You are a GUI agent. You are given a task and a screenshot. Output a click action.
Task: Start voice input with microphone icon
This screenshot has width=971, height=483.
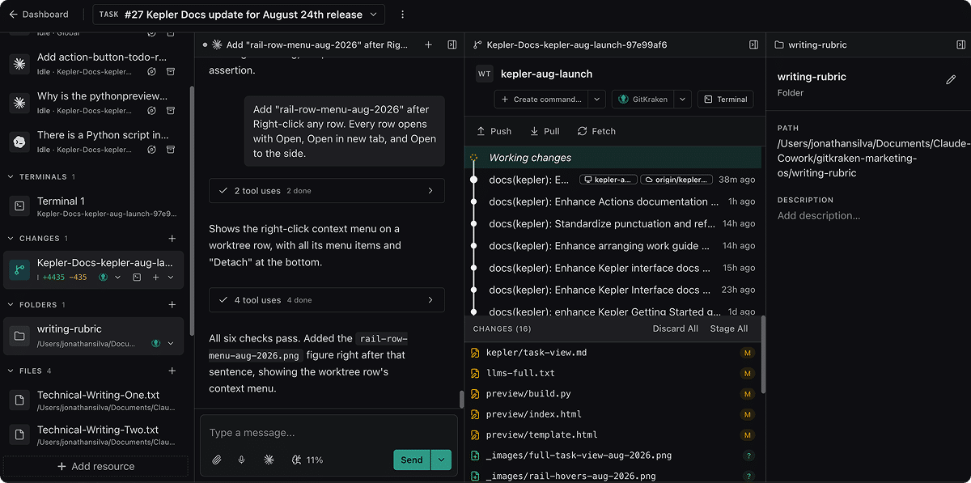[x=241, y=460]
